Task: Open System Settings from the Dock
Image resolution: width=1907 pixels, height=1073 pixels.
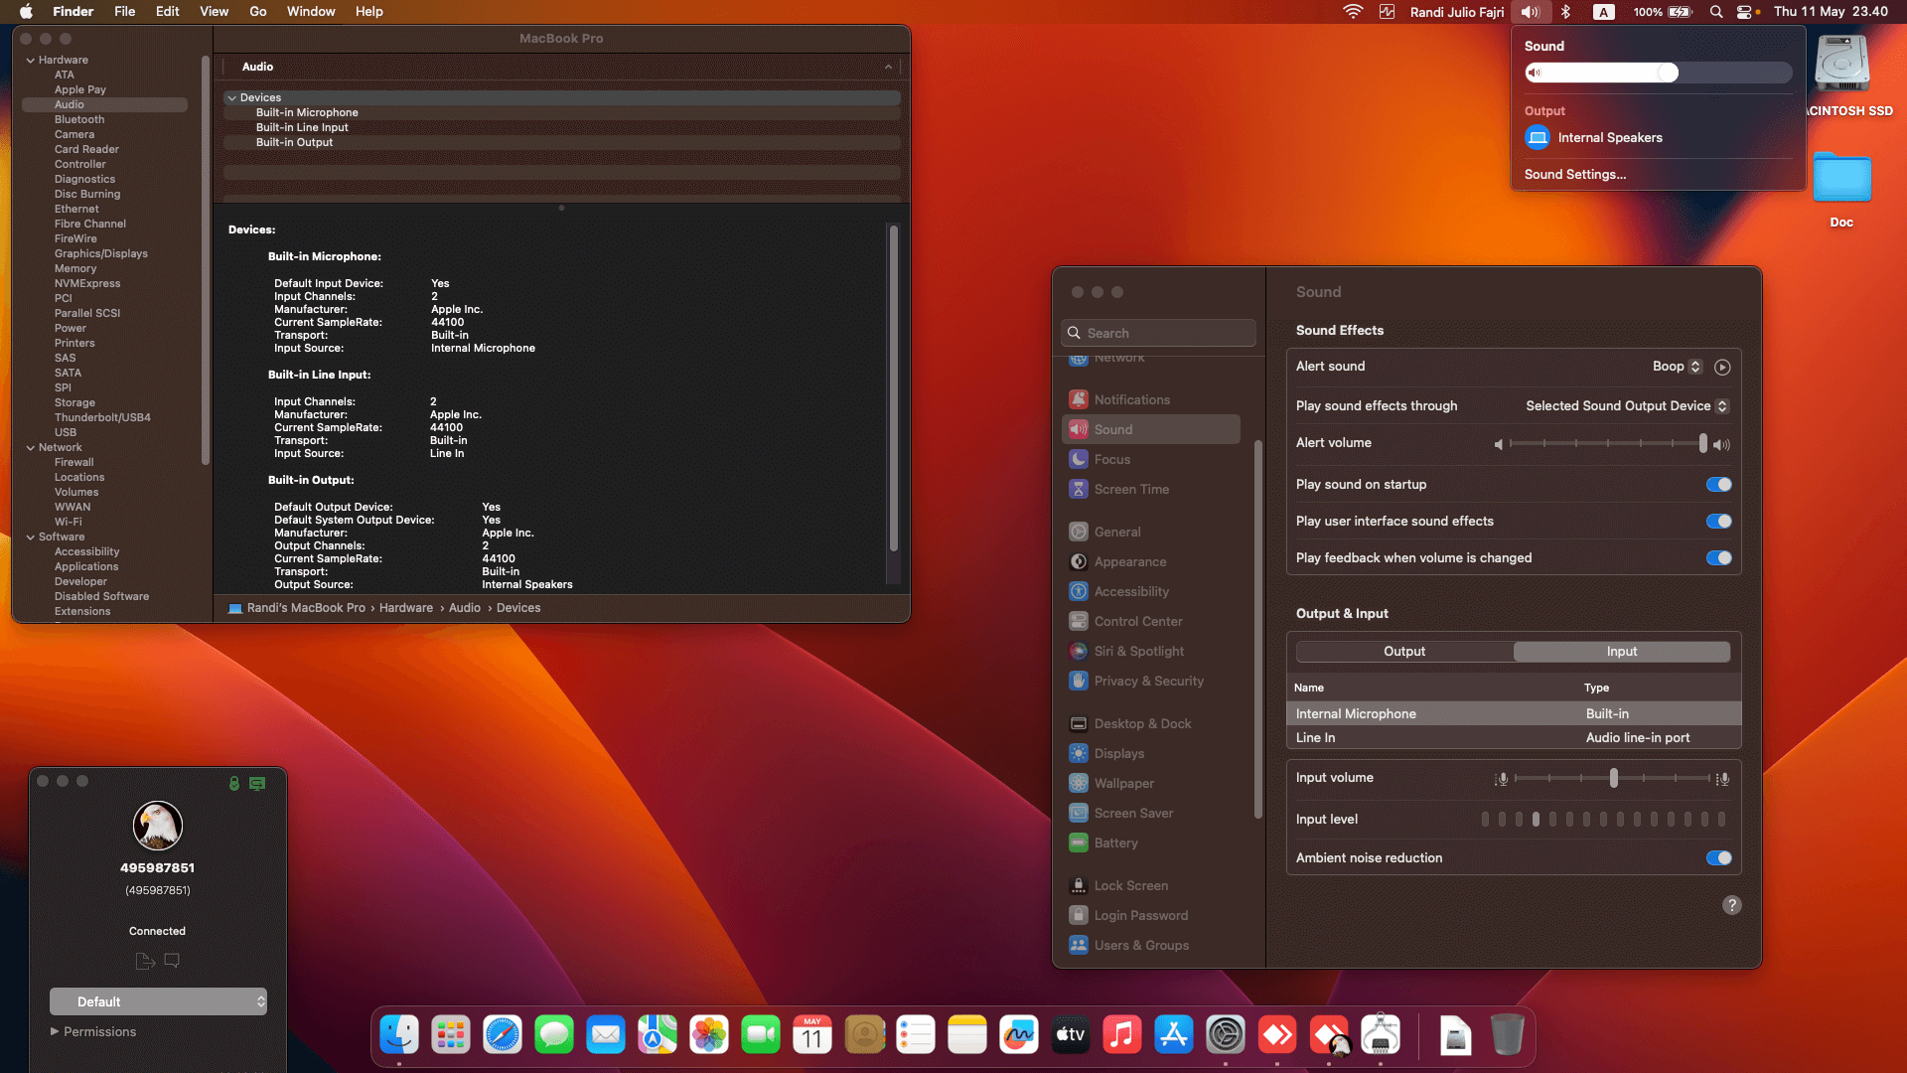Action: click(x=1226, y=1035)
